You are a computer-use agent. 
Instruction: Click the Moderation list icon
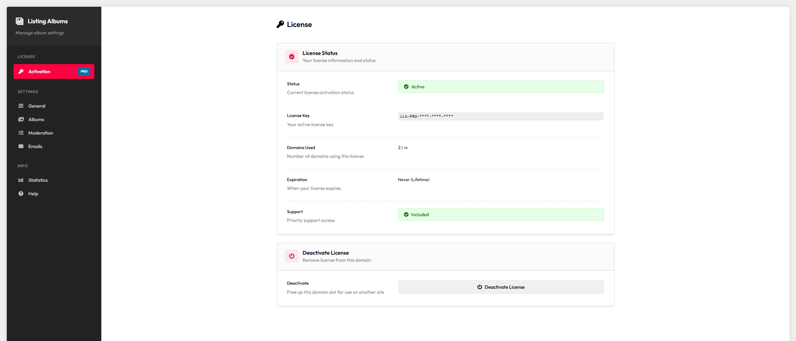[x=21, y=133]
